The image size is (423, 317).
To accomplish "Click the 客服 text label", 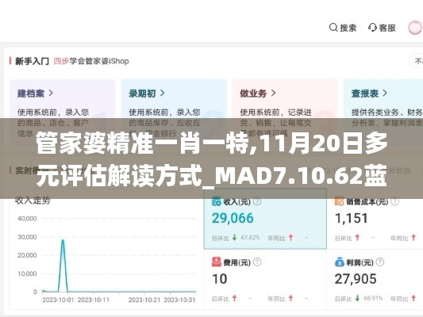I will (x=387, y=28).
